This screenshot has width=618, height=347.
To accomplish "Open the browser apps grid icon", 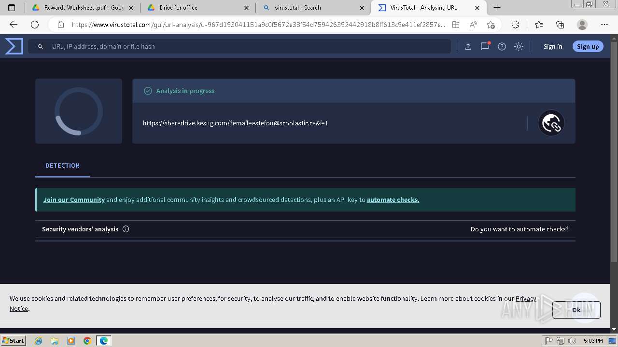I will pyautogui.click(x=455, y=25).
